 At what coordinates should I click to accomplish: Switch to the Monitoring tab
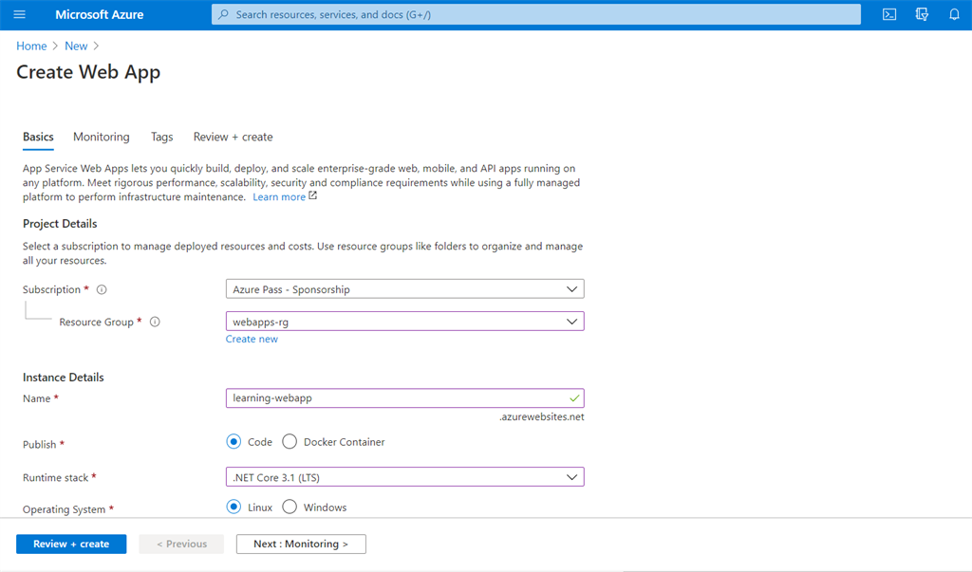[102, 137]
